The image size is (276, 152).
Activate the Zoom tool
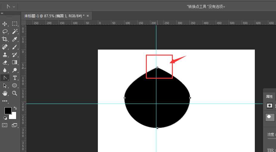[x=14, y=93]
